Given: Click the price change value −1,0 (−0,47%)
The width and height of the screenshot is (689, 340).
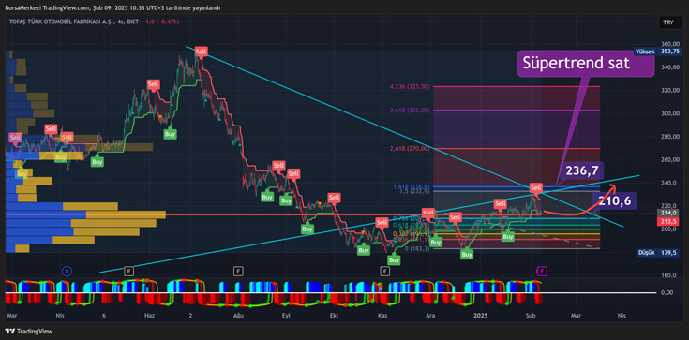Looking at the screenshot, I should coord(162,22).
